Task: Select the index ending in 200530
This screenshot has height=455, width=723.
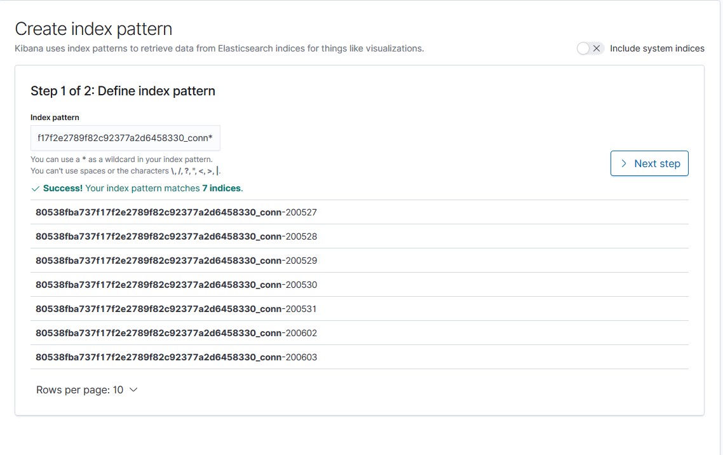Action: point(176,284)
